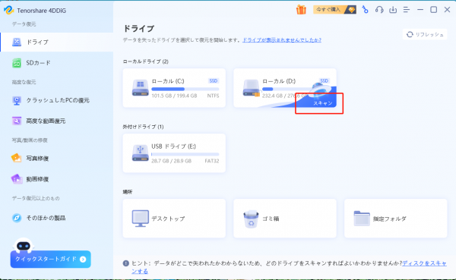Click the 28.7 GB / 28.9 GB text
Screen dimensions: 456x280
[171, 161]
